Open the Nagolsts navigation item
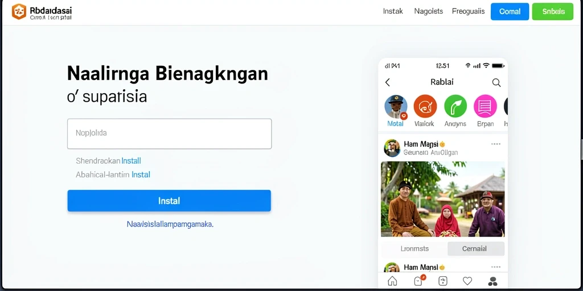This screenshot has width=583, height=291. [x=428, y=11]
